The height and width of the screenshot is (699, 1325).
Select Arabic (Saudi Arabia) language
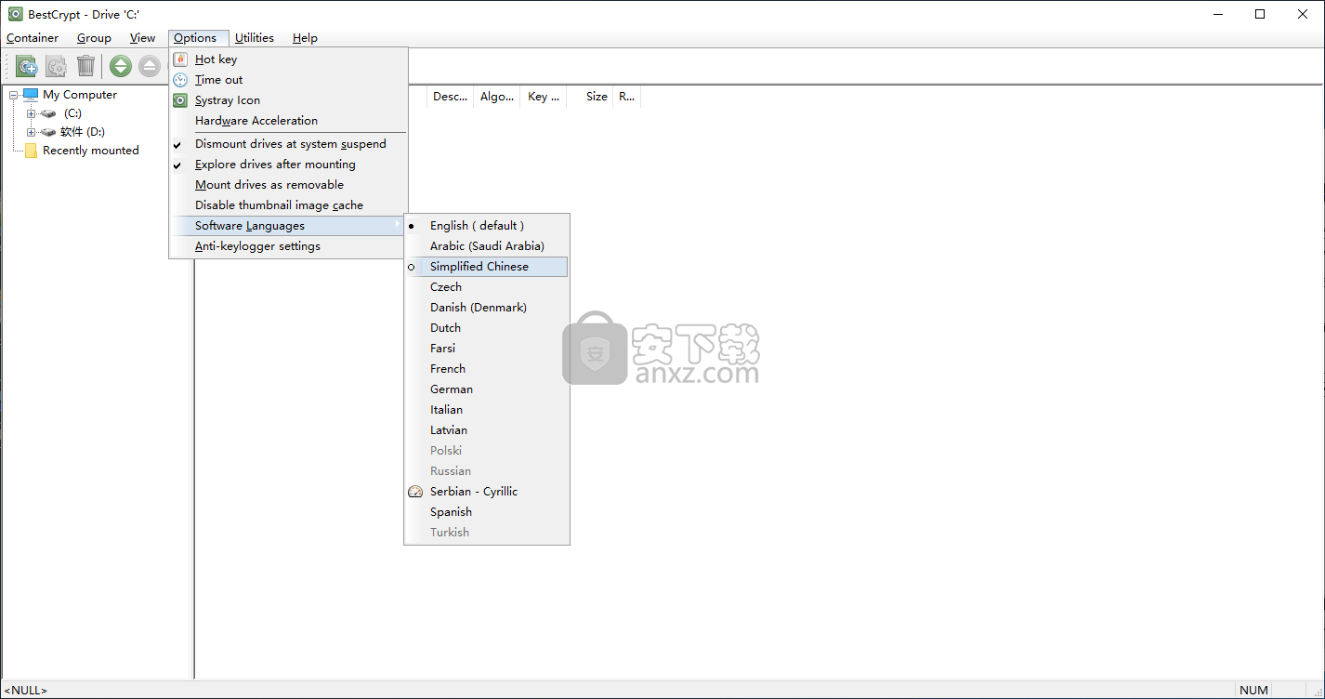486,246
